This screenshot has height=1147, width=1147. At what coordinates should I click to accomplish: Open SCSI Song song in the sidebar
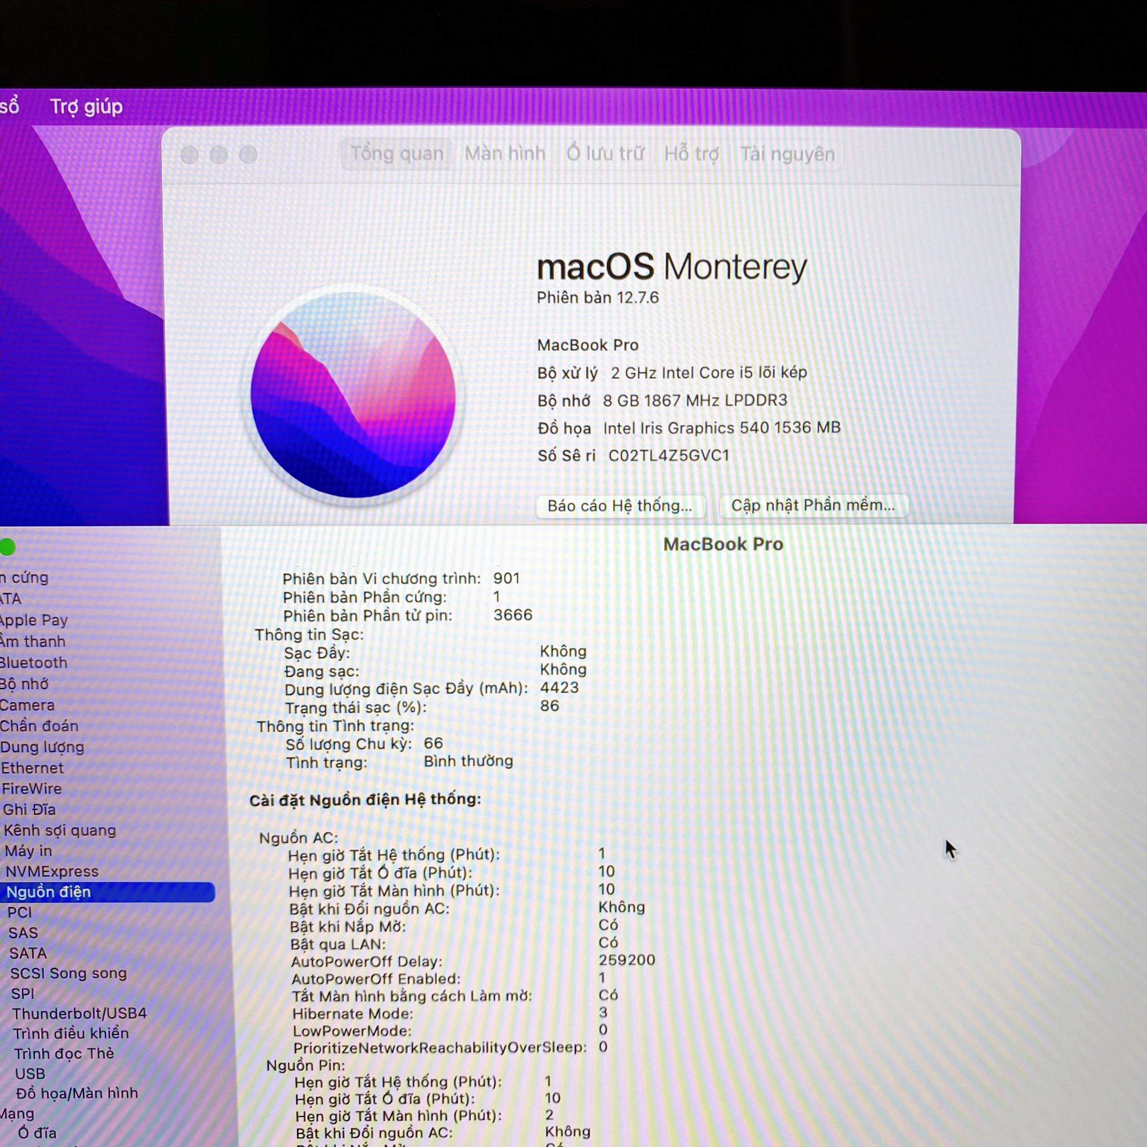69,973
